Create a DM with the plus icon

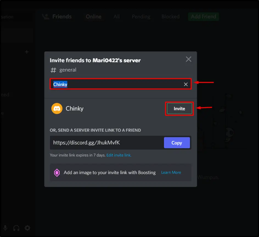point(27,52)
